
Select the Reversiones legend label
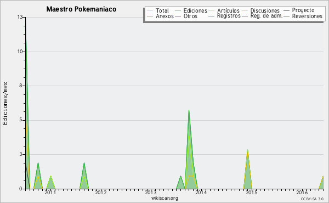tap(307, 16)
